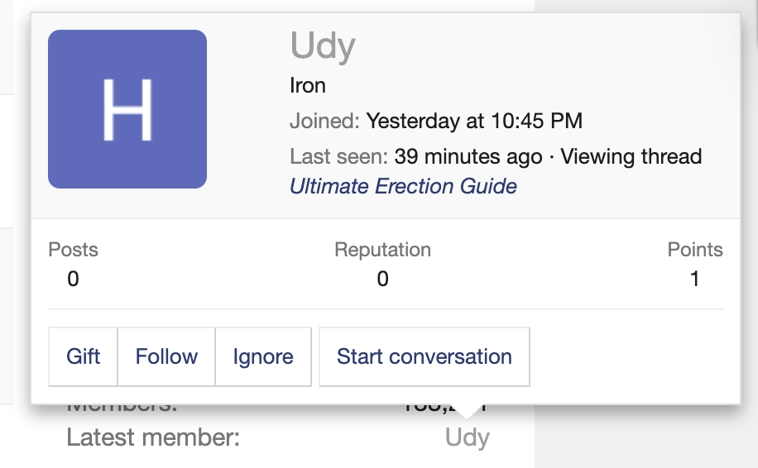
Task: Open the Ultimate Erection Guide thread link
Action: tap(403, 186)
